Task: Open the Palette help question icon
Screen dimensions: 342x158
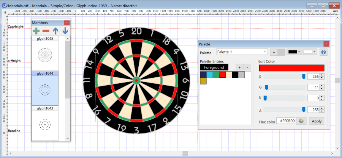Action: (x=324, y=52)
